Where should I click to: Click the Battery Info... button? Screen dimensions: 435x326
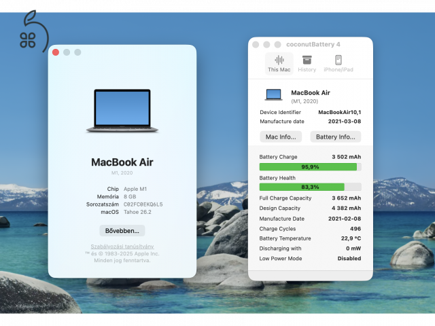335,137
